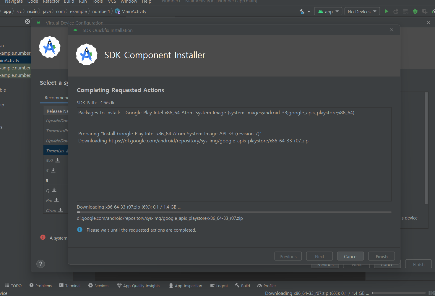Viewport: 435px width, 296px height.
Task: Click the Apply Changes rerun icon
Action: pyautogui.click(x=396, y=12)
